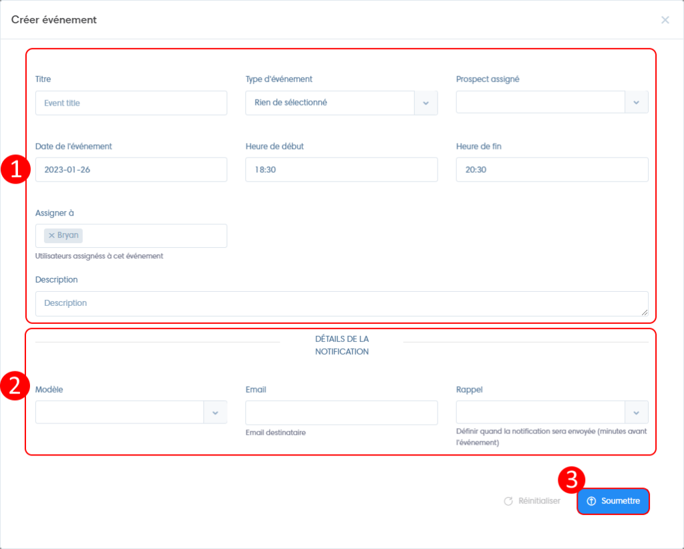Open the Modèle dropdown chevron
Screen dimensions: 684x549
click(x=215, y=413)
